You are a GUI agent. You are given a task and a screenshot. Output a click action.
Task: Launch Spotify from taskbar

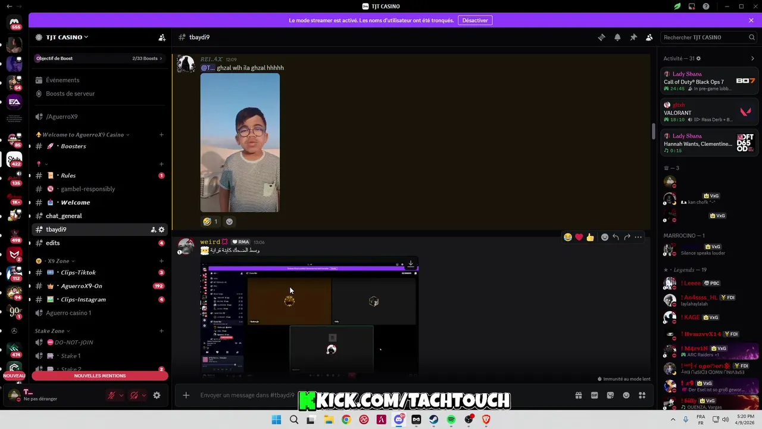pyautogui.click(x=451, y=419)
